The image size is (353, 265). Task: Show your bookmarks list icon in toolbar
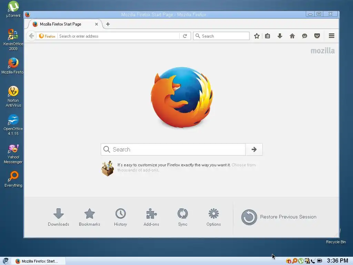(268, 36)
